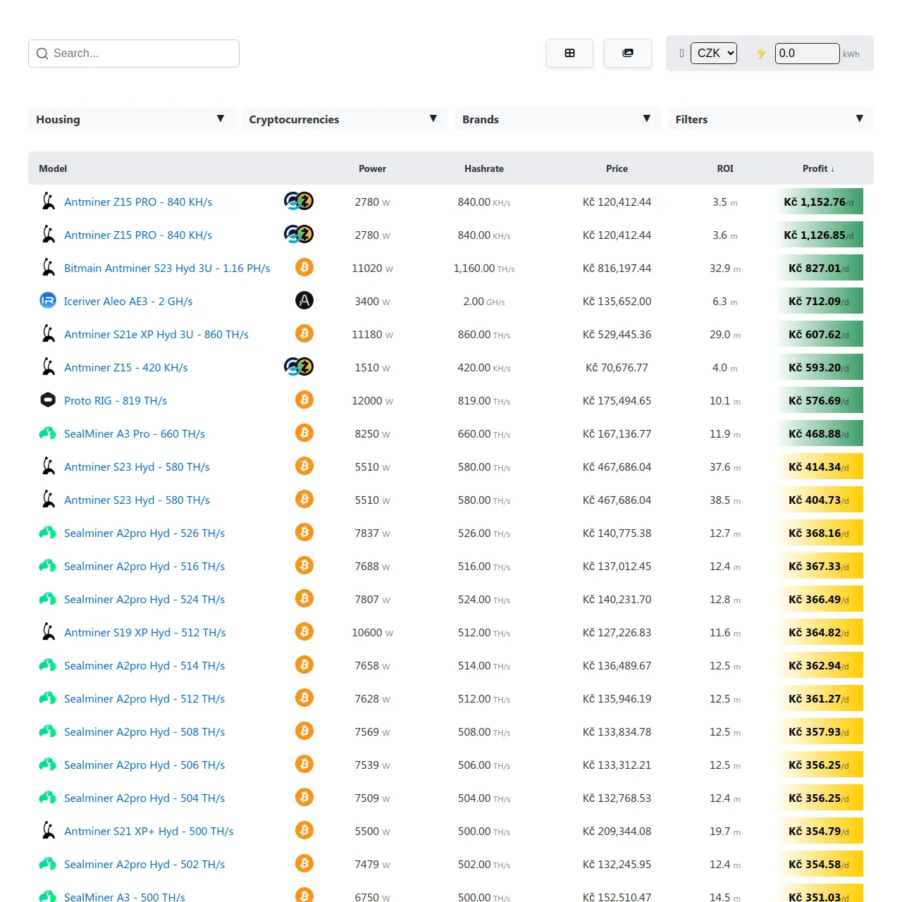Open the Housing dropdown
This screenshot has height=902, width=902.
131,119
